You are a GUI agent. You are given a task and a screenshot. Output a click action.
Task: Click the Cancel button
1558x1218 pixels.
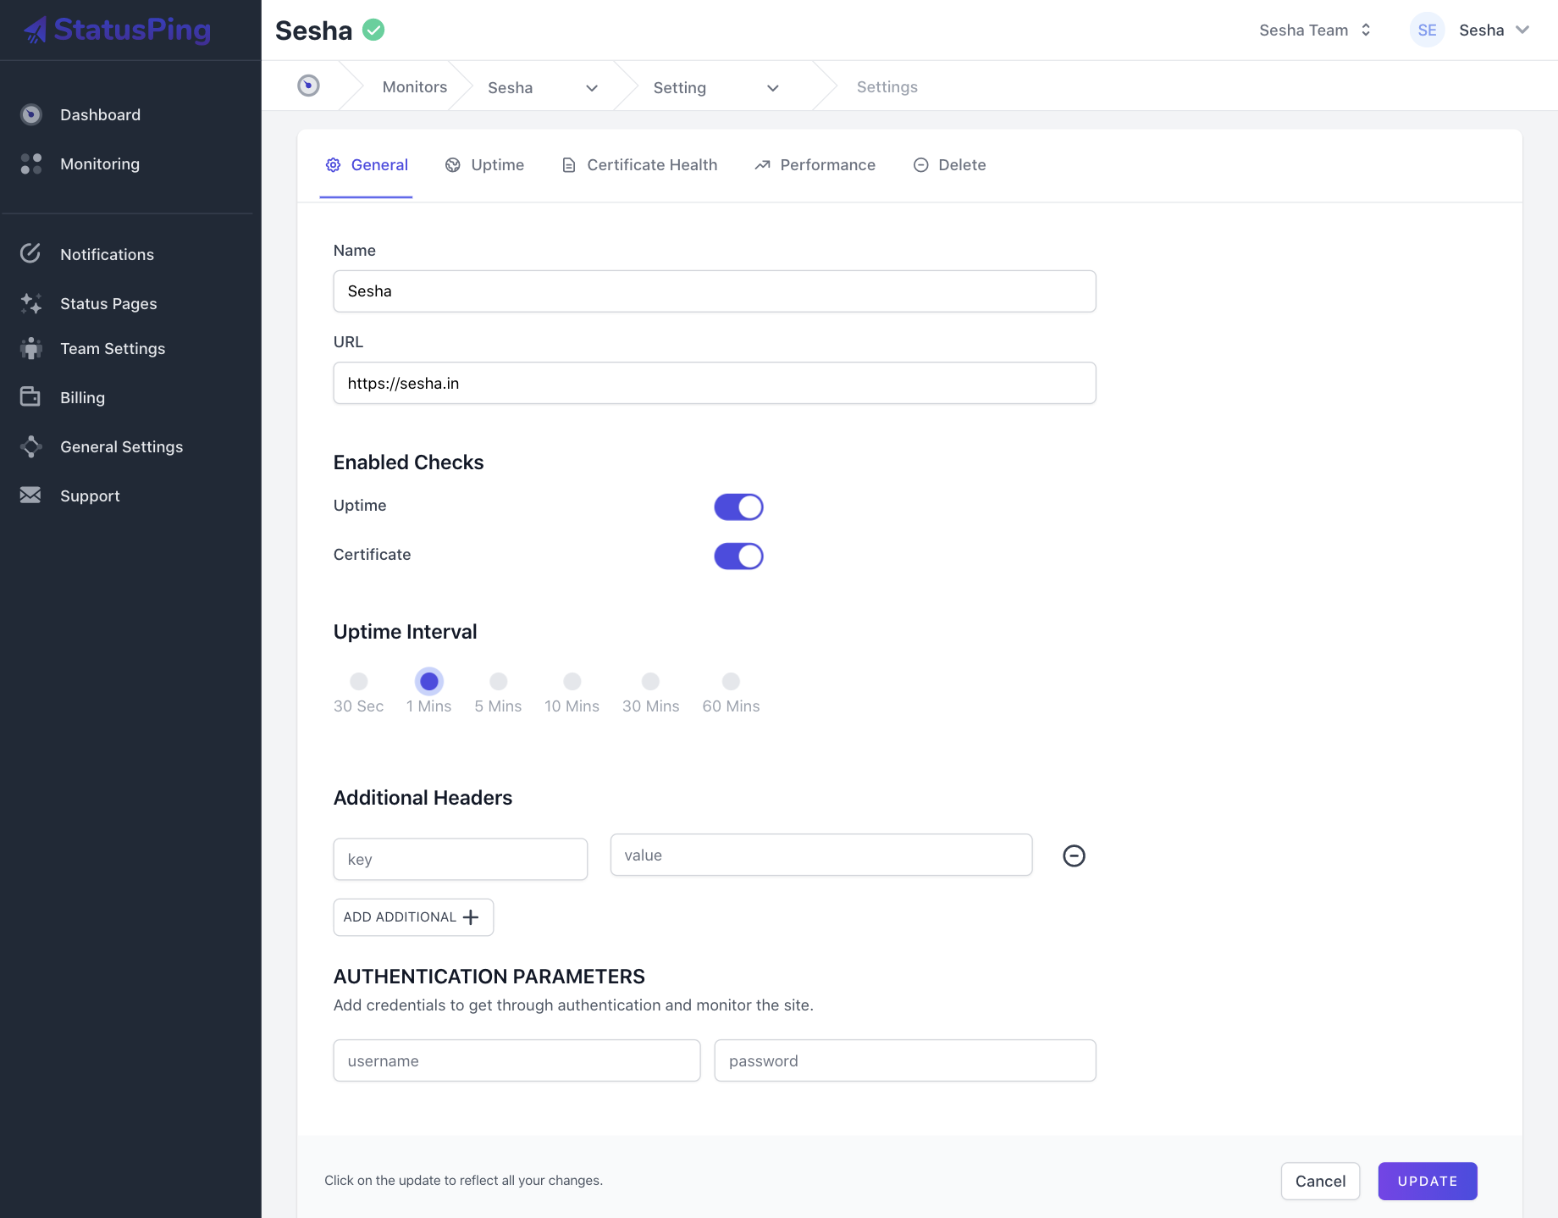pyautogui.click(x=1320, y=1181)
